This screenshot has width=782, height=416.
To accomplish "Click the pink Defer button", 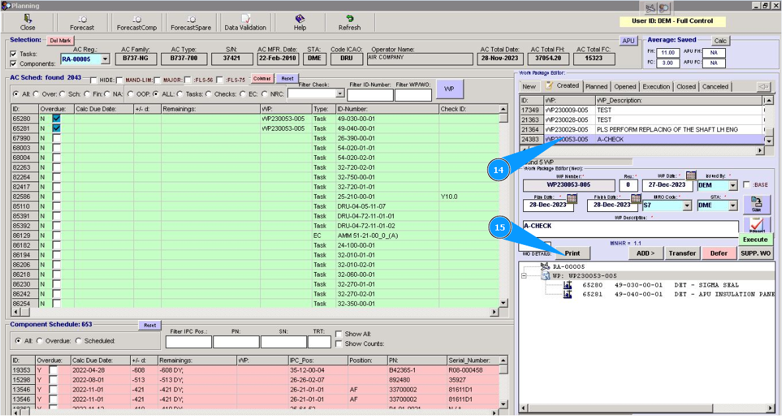I will (719, 253).
